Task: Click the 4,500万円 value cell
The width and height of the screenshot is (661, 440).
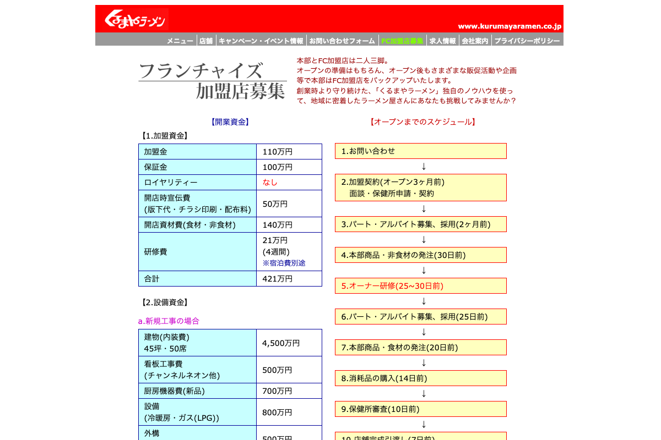Action: 289,343
